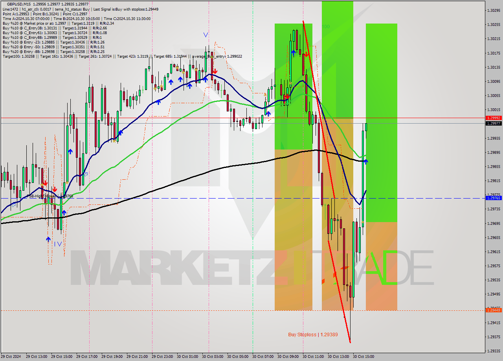Click the 1.29575 price axis label
Image resolution: width=503 pixels, height=361 pixels.
[494, 266]
